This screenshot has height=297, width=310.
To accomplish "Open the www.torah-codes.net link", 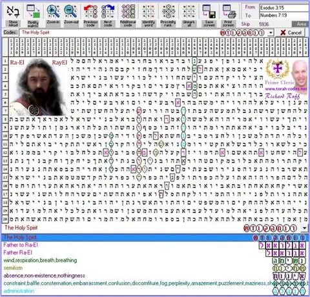I will (x=286, y=89).
